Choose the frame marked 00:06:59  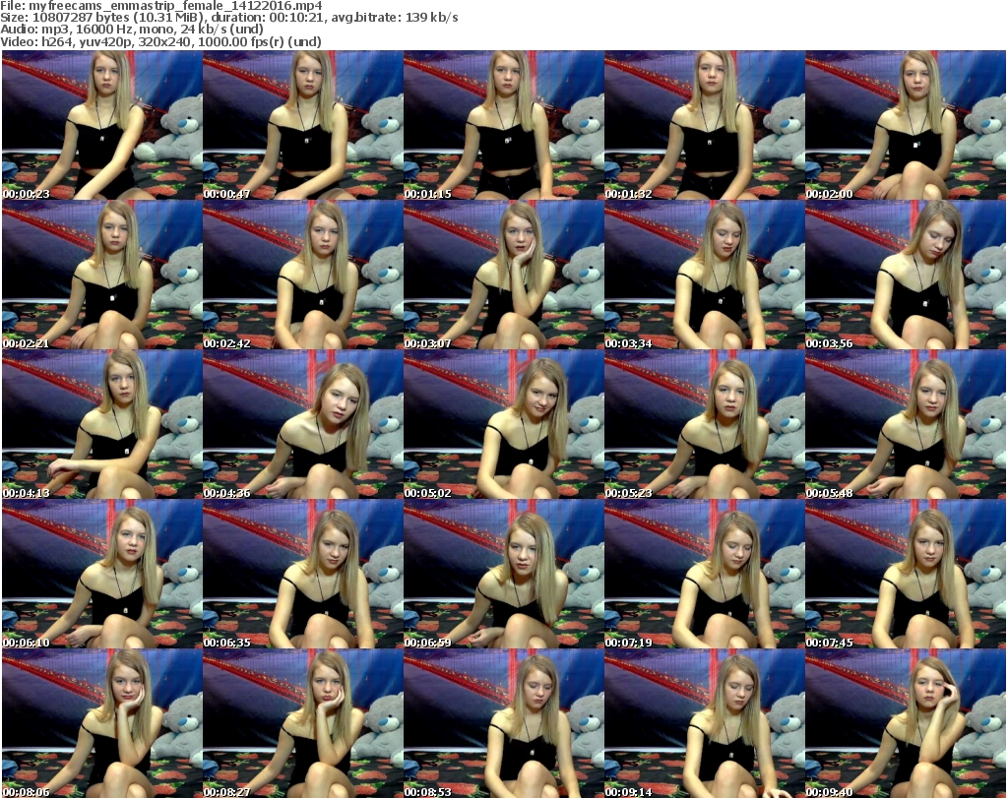click(x=503, y=575)
